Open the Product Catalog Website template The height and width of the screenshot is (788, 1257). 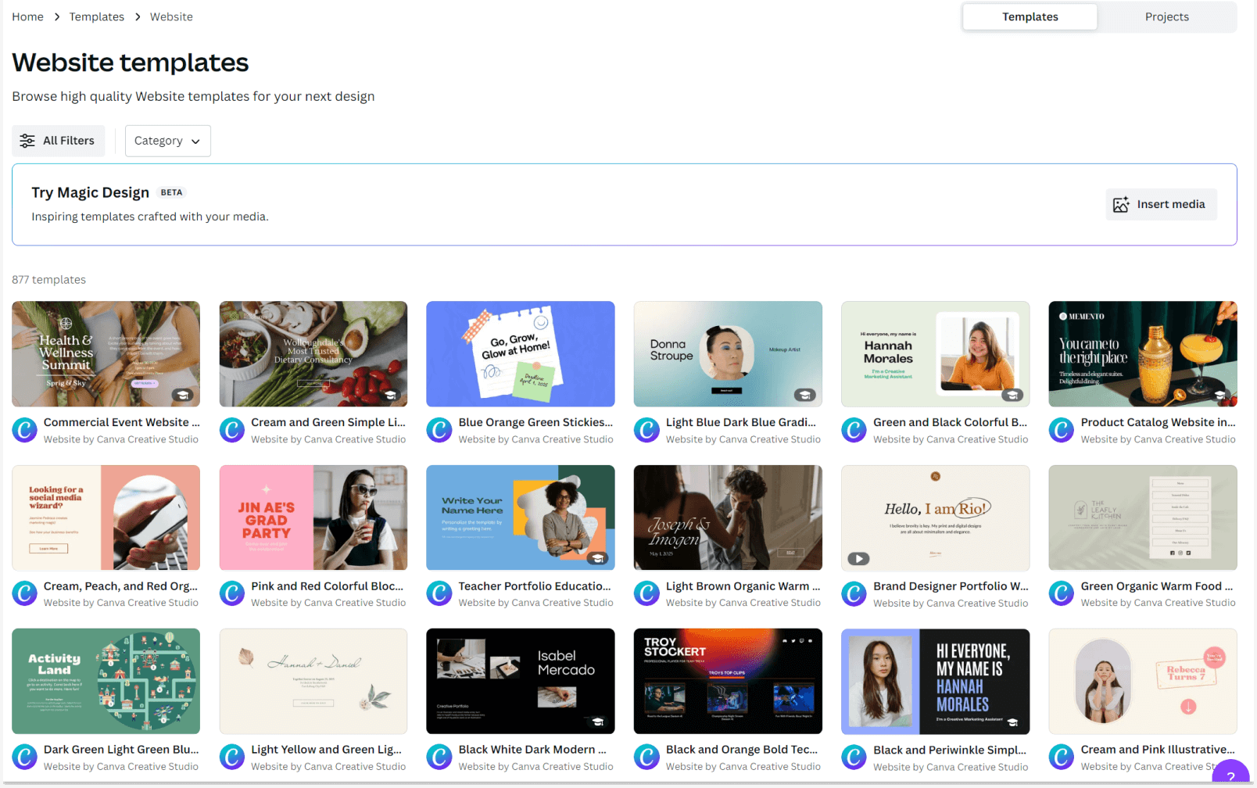pos(1142,353)
